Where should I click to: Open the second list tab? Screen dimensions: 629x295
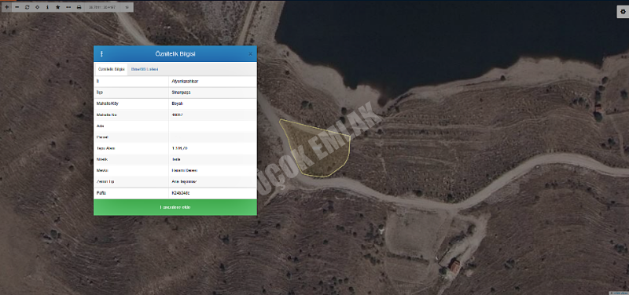[145, 69]
